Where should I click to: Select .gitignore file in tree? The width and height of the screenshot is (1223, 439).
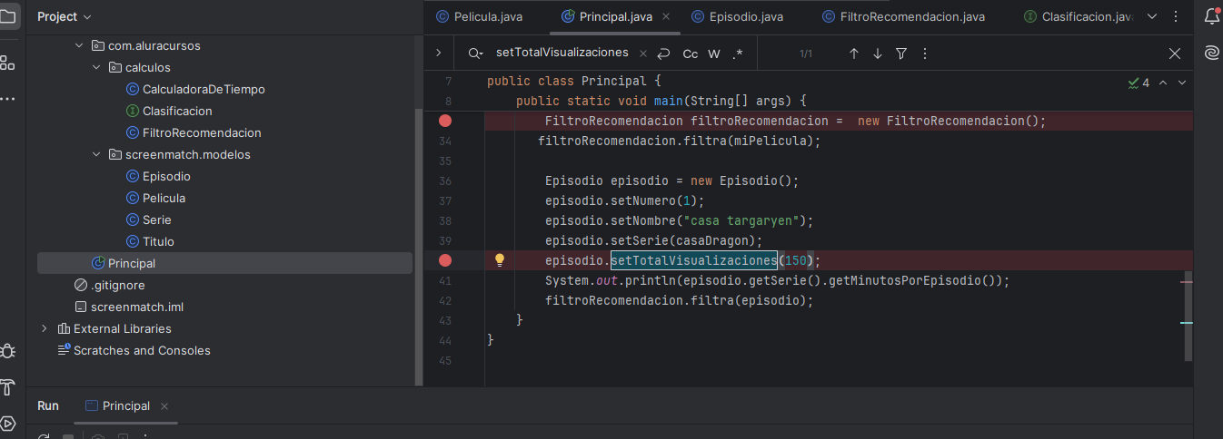[x=117, y=285]
